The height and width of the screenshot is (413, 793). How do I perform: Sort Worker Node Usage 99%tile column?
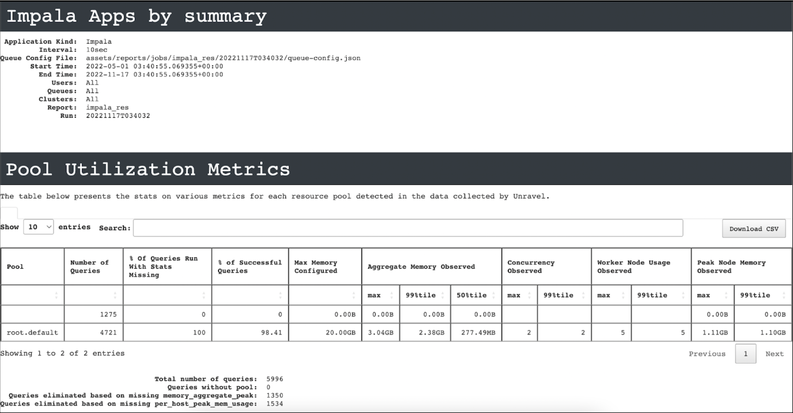point(661,295)
